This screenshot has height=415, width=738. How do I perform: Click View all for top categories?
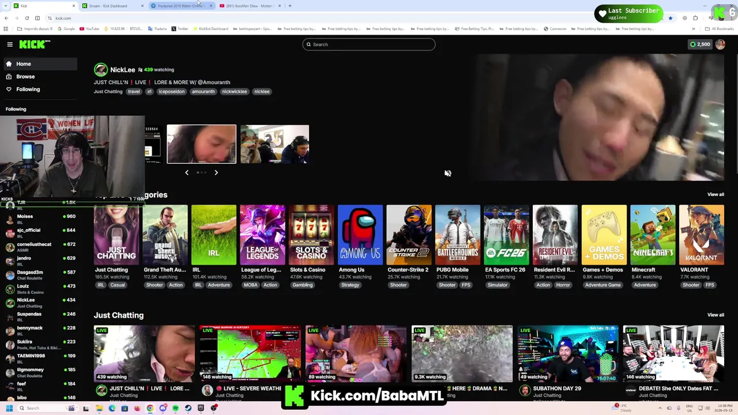pos(716,194)
